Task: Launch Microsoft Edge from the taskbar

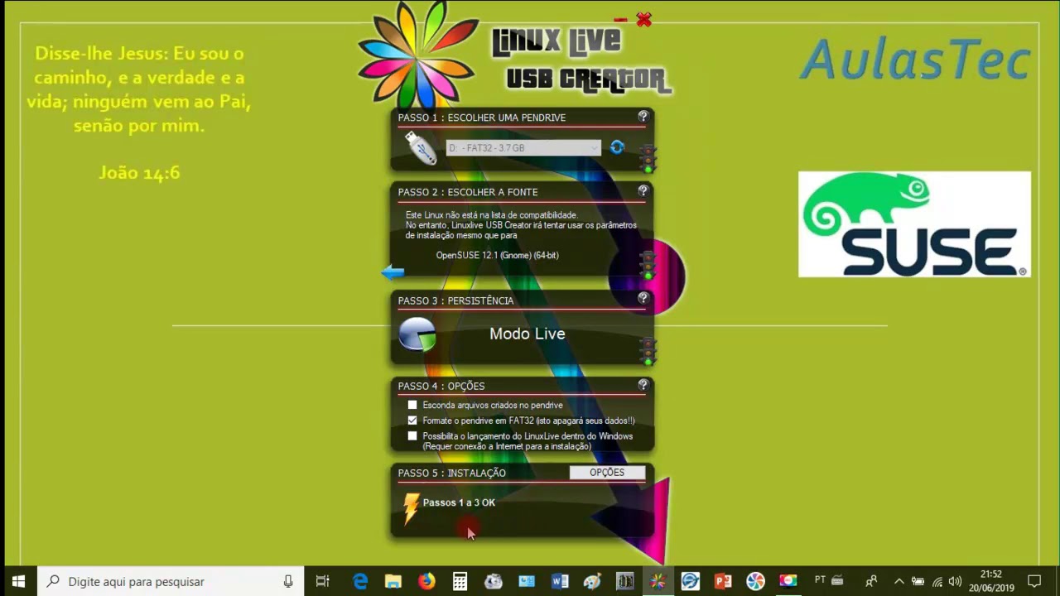Action: pos(360,581)
